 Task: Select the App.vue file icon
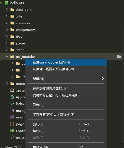click(12, 97)
